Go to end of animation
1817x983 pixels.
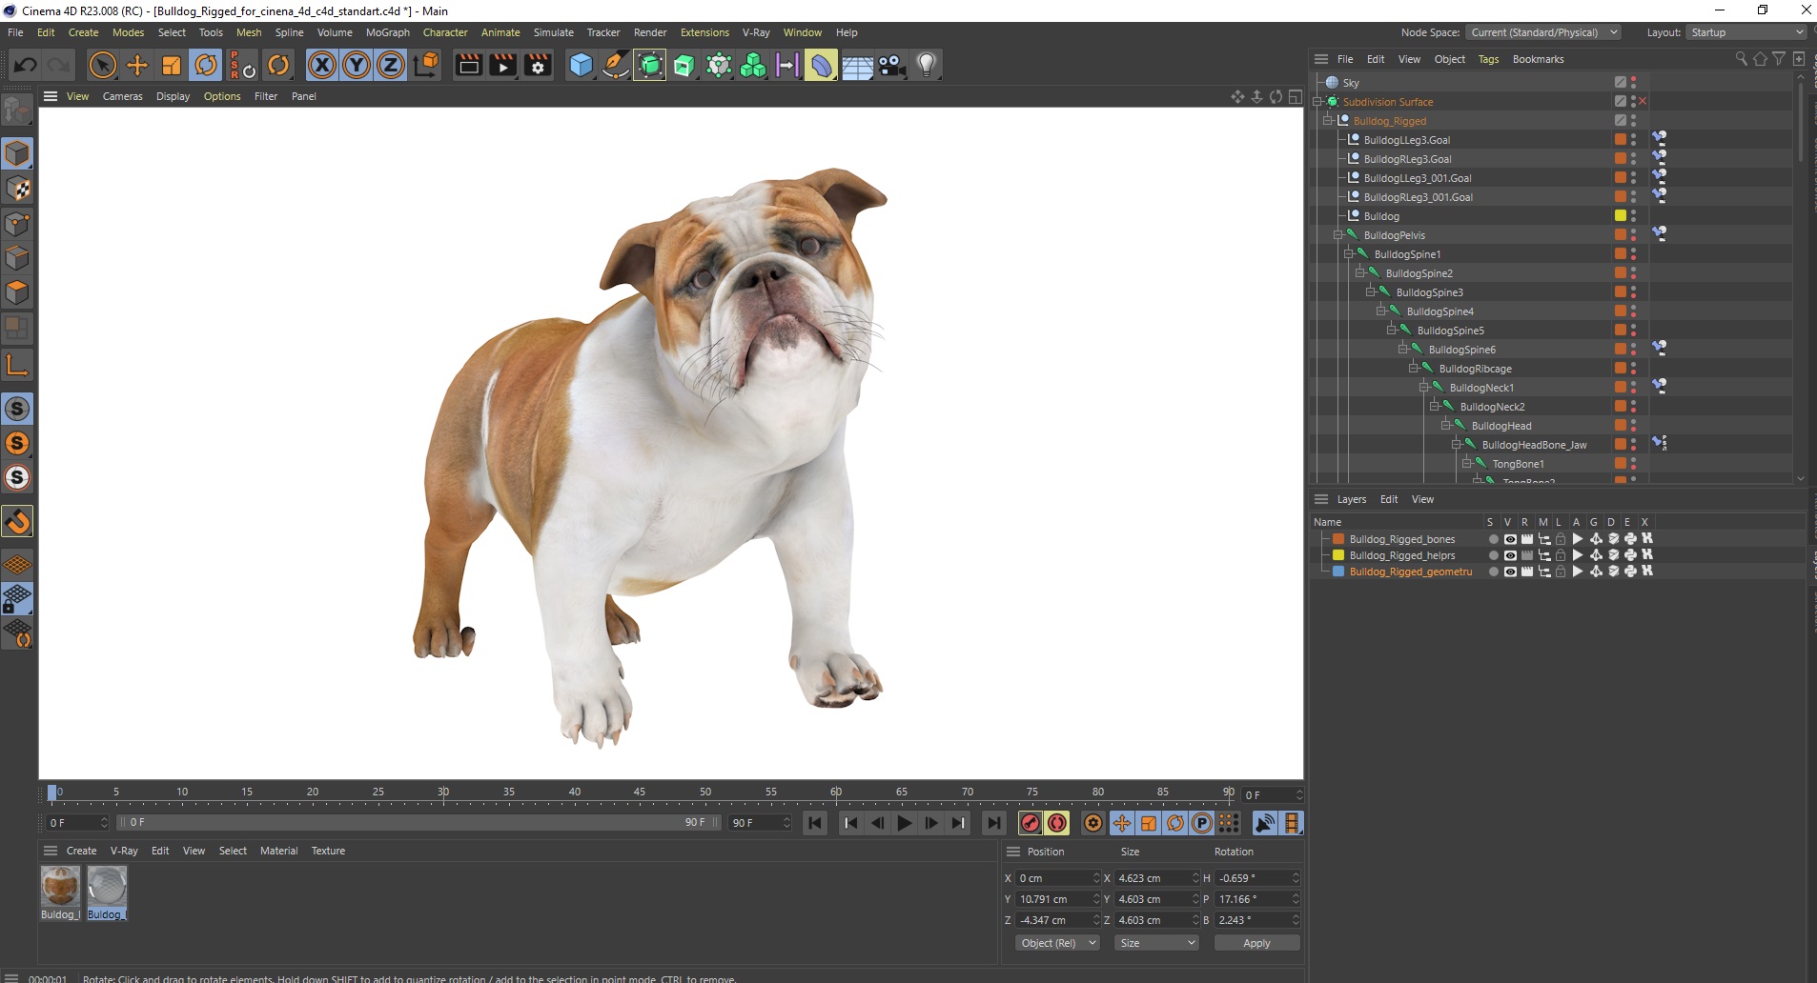(993, 823)
